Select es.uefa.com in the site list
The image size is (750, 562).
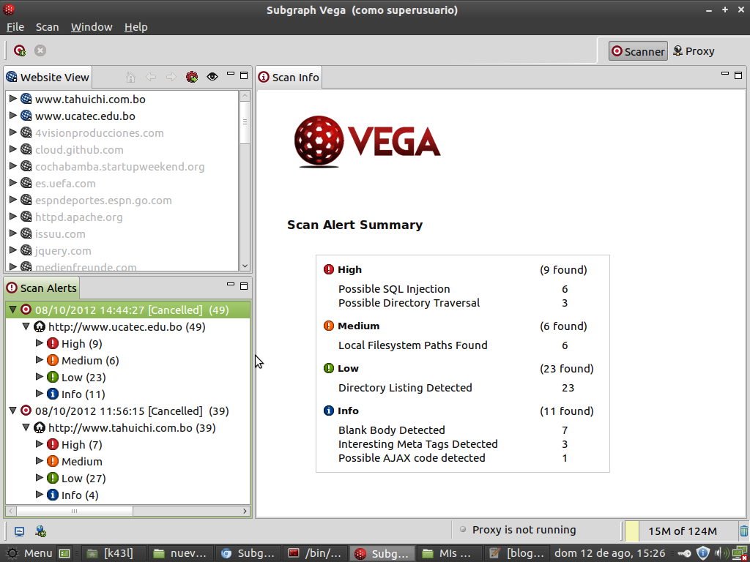pyautogui.click(x=65, y=184)
